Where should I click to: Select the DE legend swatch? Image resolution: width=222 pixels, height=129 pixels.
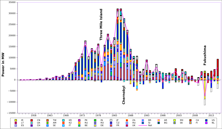click(x=95, y=125)
